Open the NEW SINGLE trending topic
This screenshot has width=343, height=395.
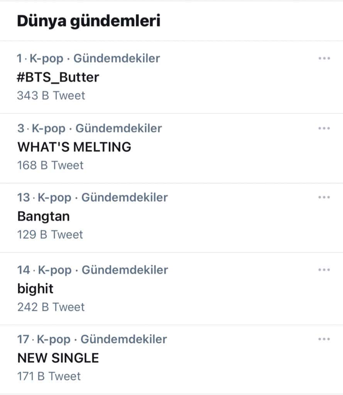tap(58, 358)
